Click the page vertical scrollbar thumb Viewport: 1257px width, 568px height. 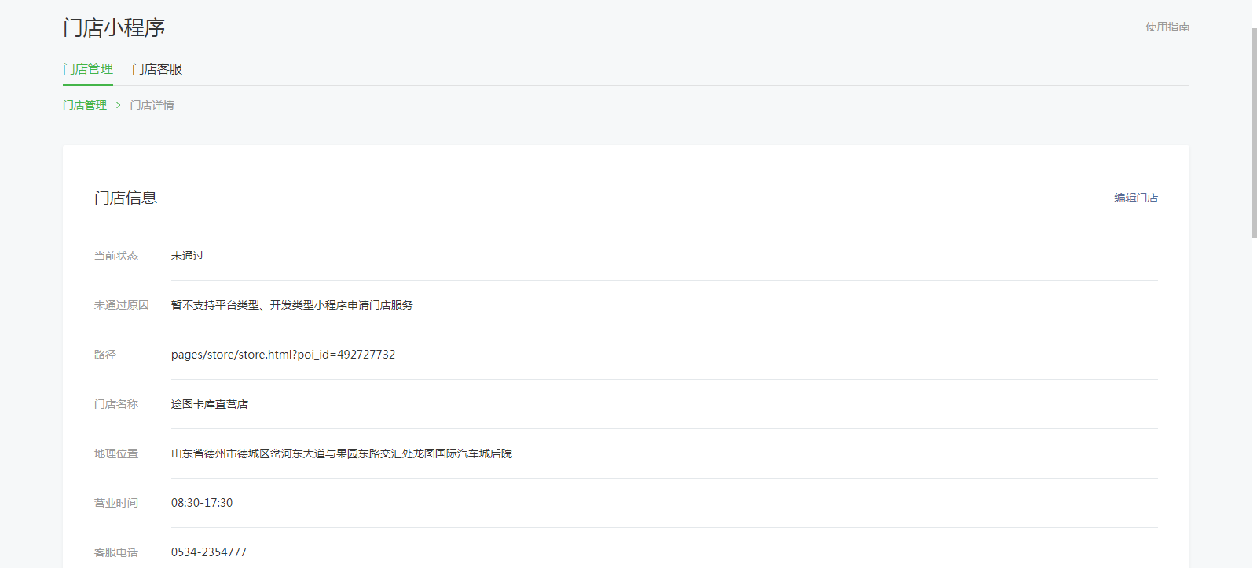(x=1254, y=132)
